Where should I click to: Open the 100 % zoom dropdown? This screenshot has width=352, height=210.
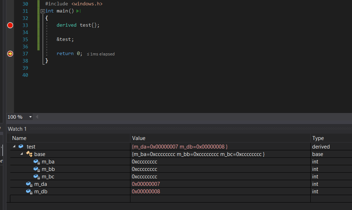pyautogui.click(x=30, y=117)
